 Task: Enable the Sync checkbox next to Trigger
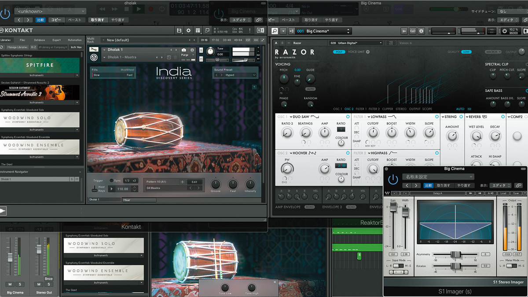(x=111, y=181)
